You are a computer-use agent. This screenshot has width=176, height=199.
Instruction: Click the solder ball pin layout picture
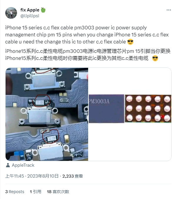(148, 109)
